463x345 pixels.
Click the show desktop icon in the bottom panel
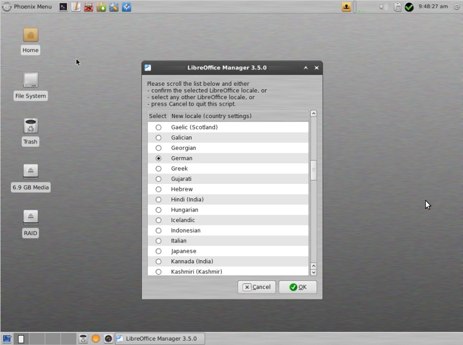[7, 339]
